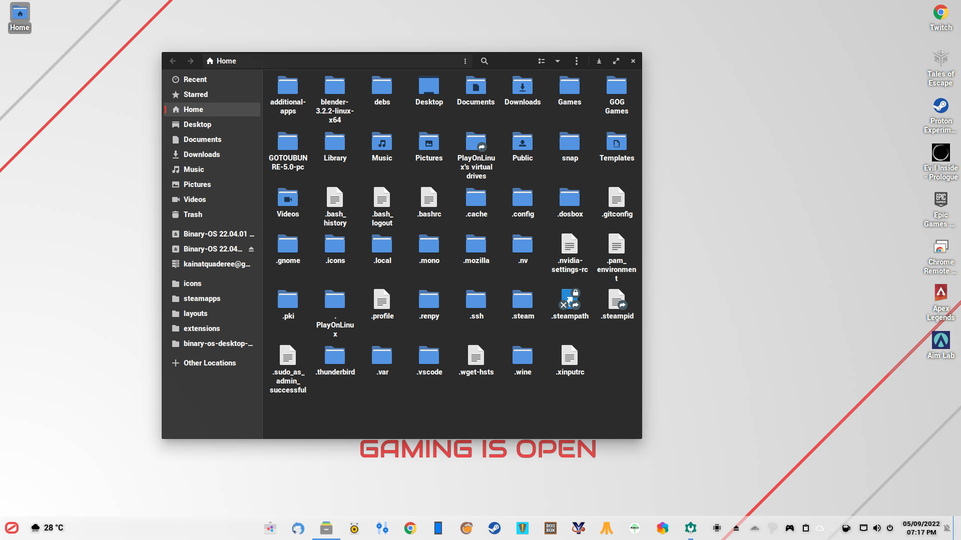
Task: Open Google Chrome from the taskbar
Action: pyautogui.click(x=410, y=527)
